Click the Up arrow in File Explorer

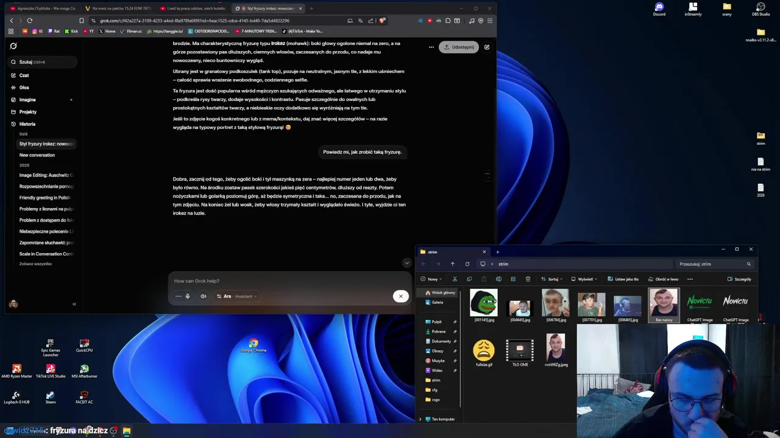coord(452,264)
